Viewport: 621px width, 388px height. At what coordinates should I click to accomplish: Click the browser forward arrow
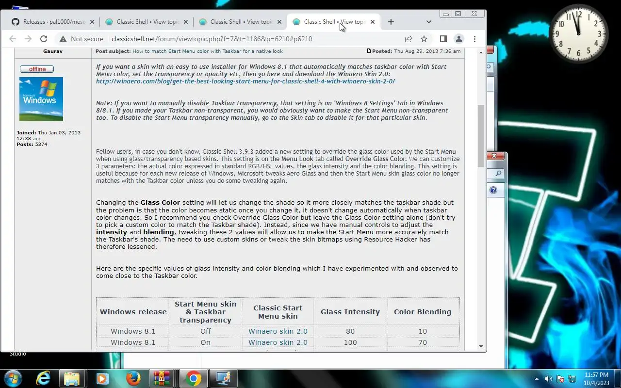coord(28,39)
